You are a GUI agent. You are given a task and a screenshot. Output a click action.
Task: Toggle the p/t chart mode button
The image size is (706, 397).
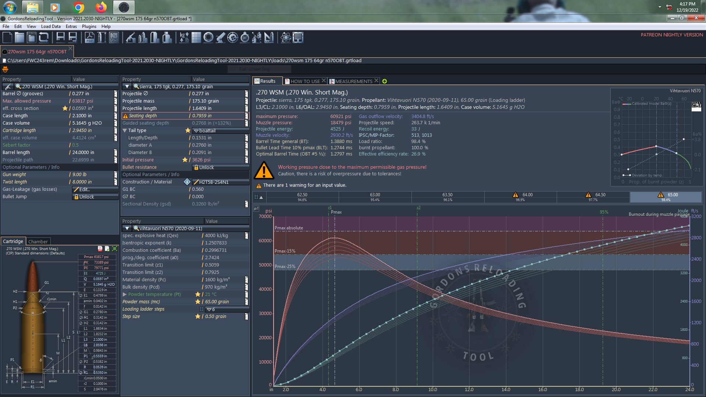click(x=256, y=209)
